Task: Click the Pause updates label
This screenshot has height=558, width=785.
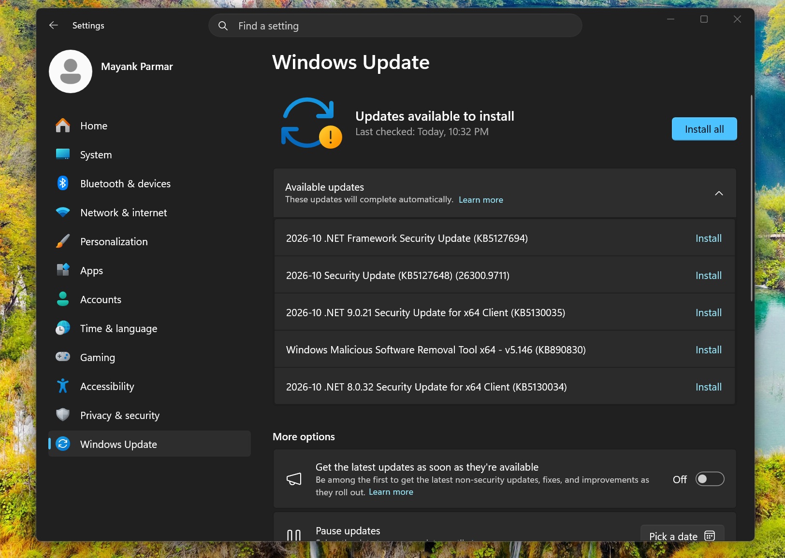Action: tap(348, 530)
